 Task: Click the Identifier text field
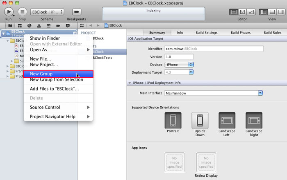coord(214,49)
